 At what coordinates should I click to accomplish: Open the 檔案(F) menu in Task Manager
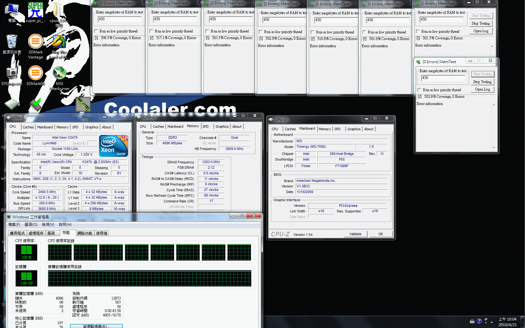[x=14, y=225]
